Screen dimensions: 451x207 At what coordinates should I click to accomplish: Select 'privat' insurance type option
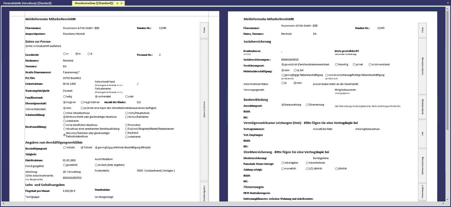pos(354,65)
